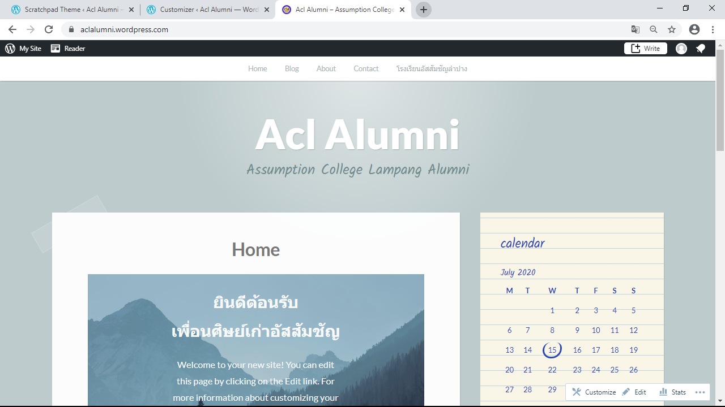The width and height of the screenshot is (725, 407).
Task: Open the Chrome profile account icon
Action: click(x=694, y=29)
